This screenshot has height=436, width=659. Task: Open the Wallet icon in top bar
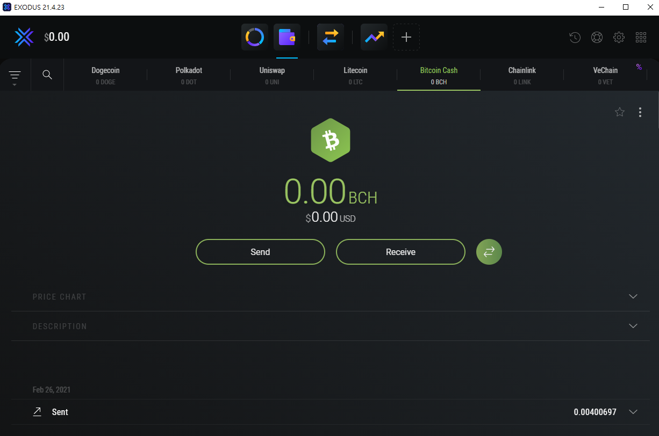[x=287, y=37]
